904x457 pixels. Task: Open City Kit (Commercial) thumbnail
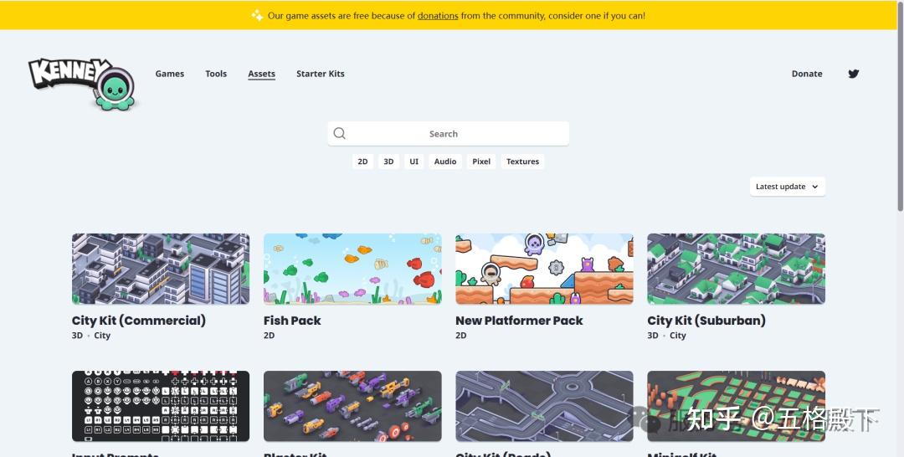(x=161, y=269)
